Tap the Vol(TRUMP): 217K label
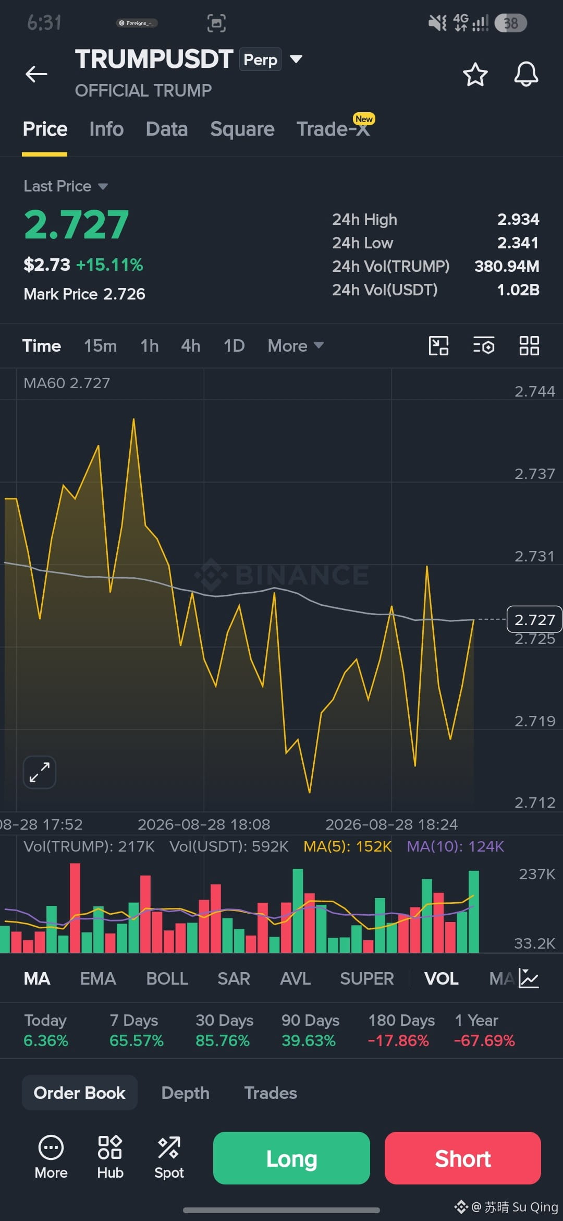 pyautogui.click(x=89, y=846)
